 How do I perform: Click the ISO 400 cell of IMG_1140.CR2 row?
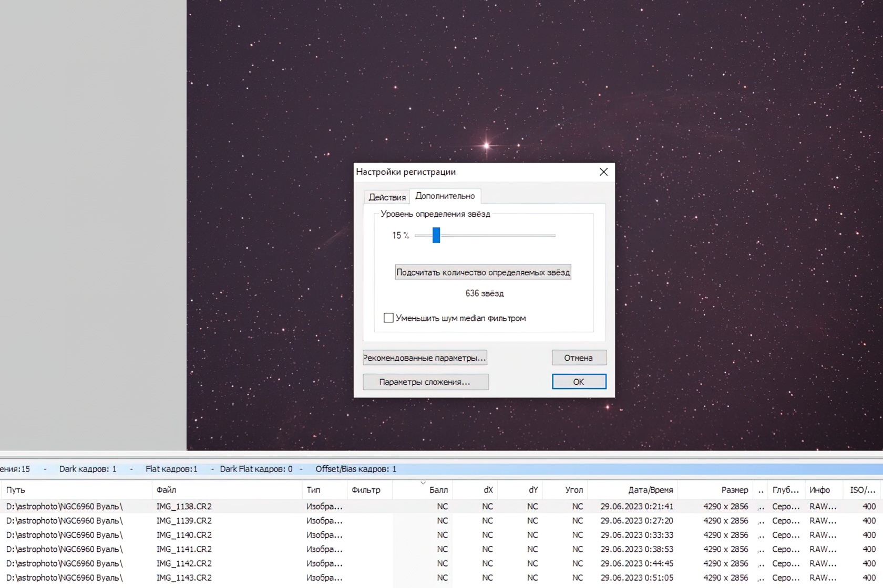click(869, 535)
